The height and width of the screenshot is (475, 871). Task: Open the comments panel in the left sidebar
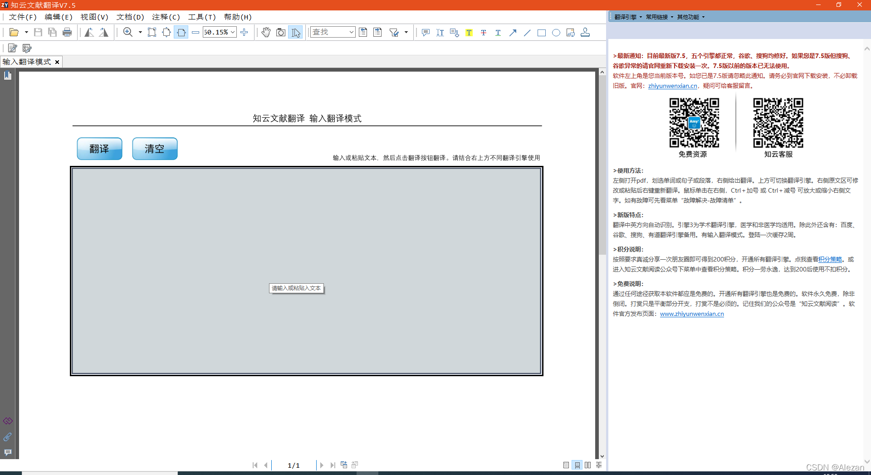click(8, 452)
